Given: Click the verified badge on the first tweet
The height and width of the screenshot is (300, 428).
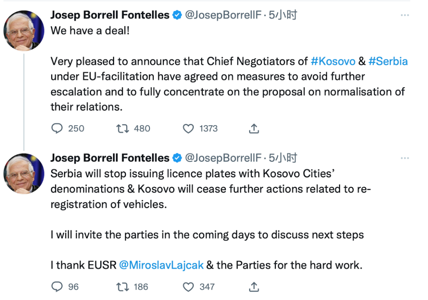Looking at the screenshot, I should 177,15.
